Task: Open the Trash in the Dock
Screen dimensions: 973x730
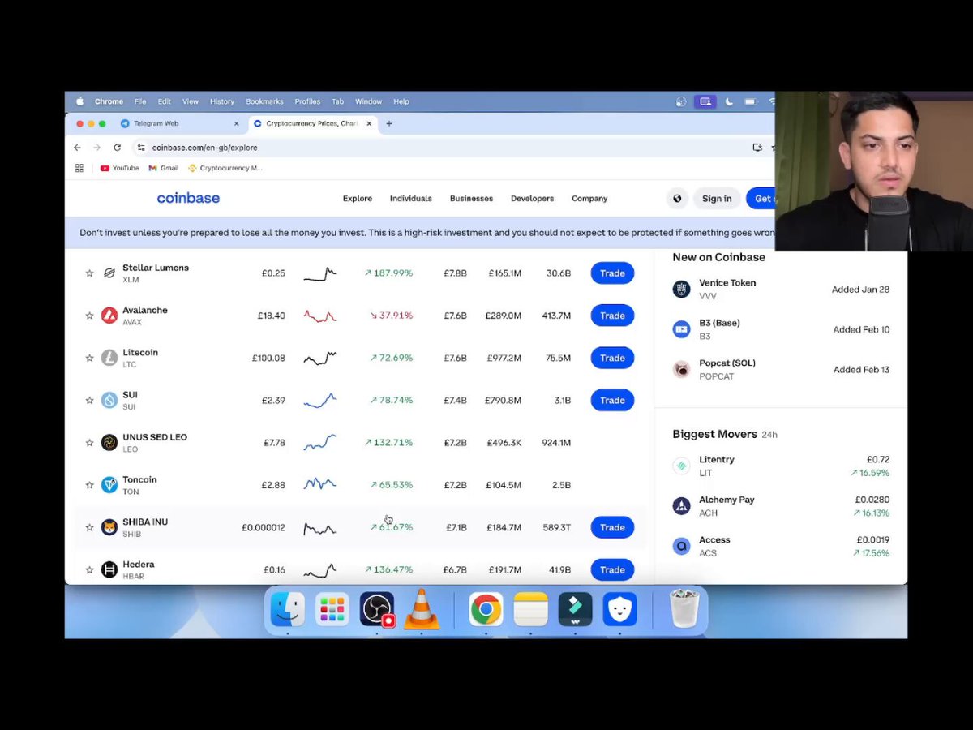Action: point(684,609)
